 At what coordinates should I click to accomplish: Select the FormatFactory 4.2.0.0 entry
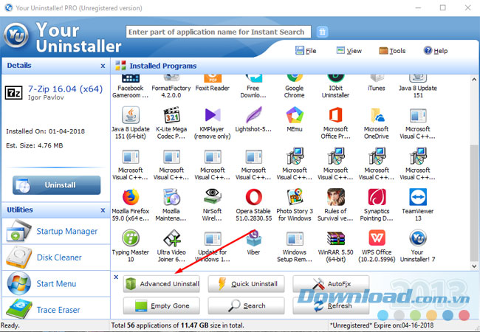tap(171, 87)
